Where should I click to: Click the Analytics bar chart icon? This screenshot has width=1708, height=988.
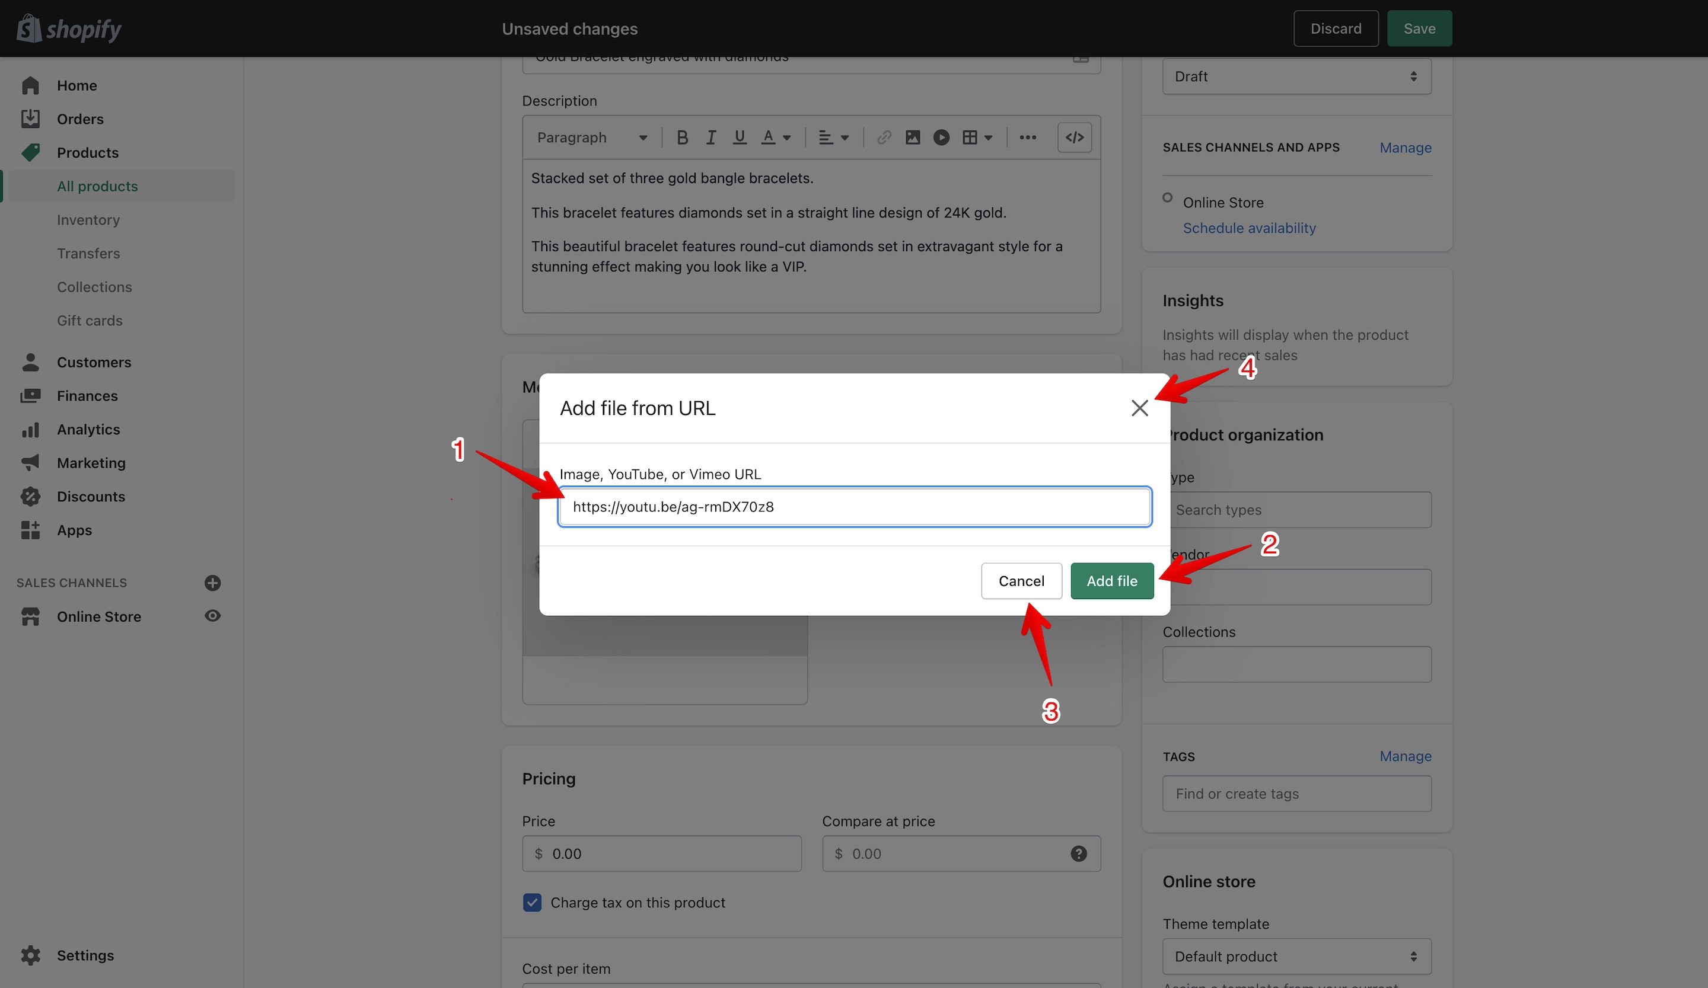tap(30, 429)
